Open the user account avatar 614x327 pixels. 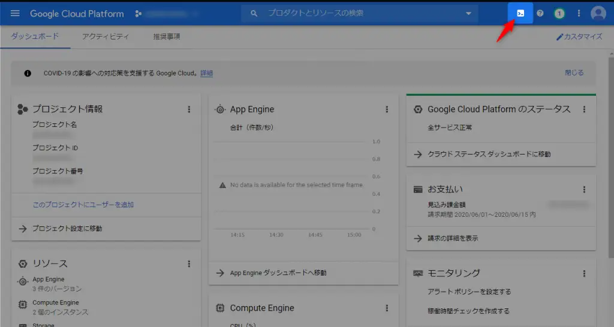(x=598, y=13)
